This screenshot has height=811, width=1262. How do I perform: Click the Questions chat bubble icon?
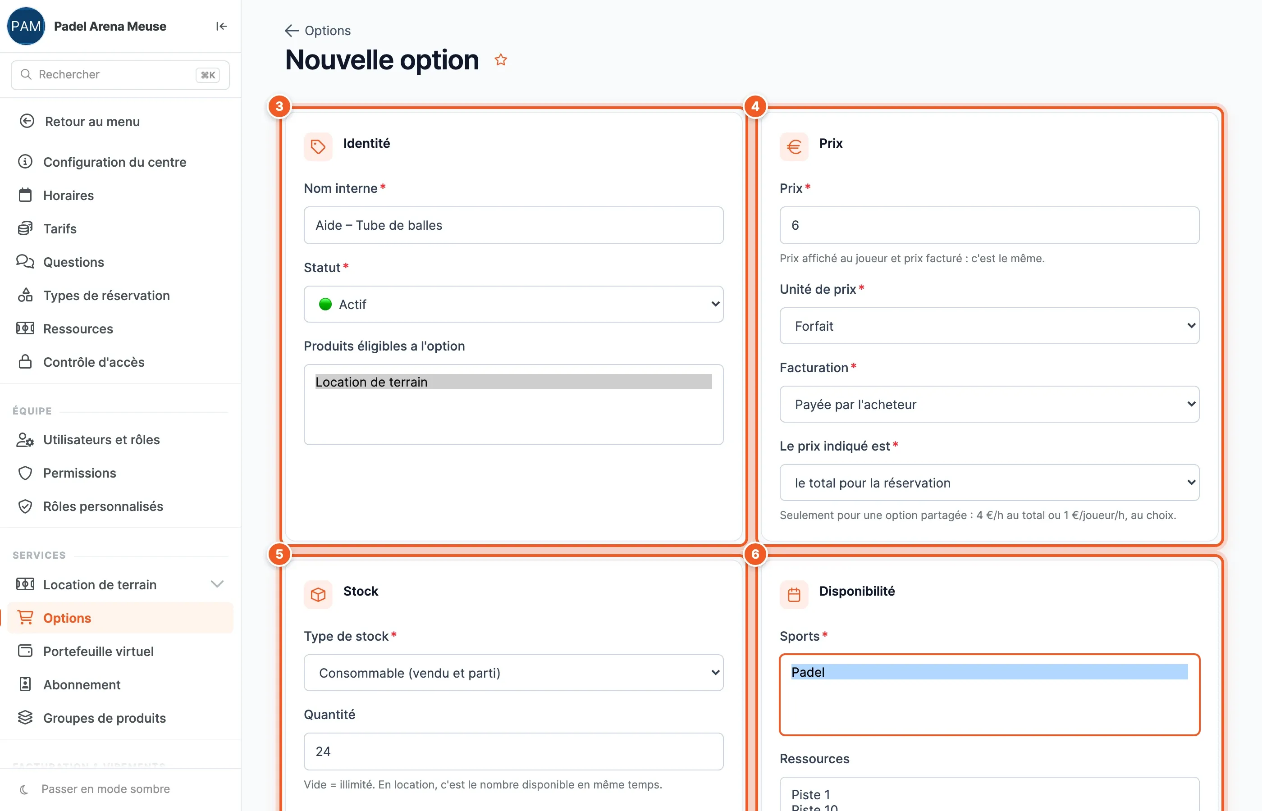point(25,262)
